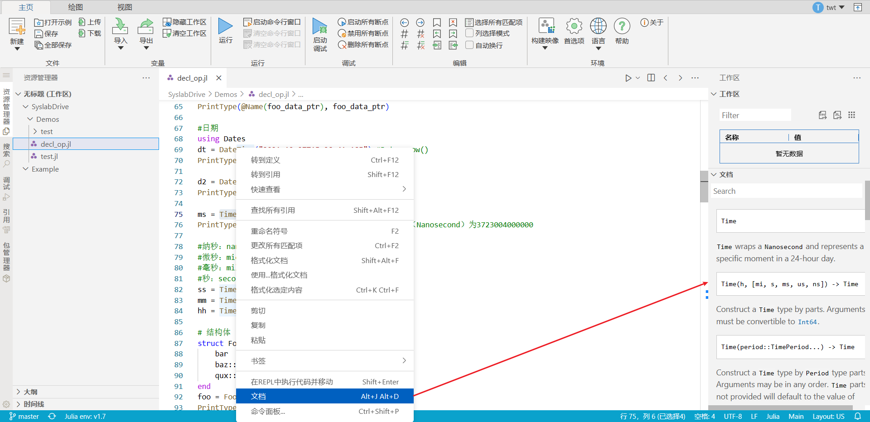
Task: Click the Filter field in the workspace
Action: (x=755, y=115)
